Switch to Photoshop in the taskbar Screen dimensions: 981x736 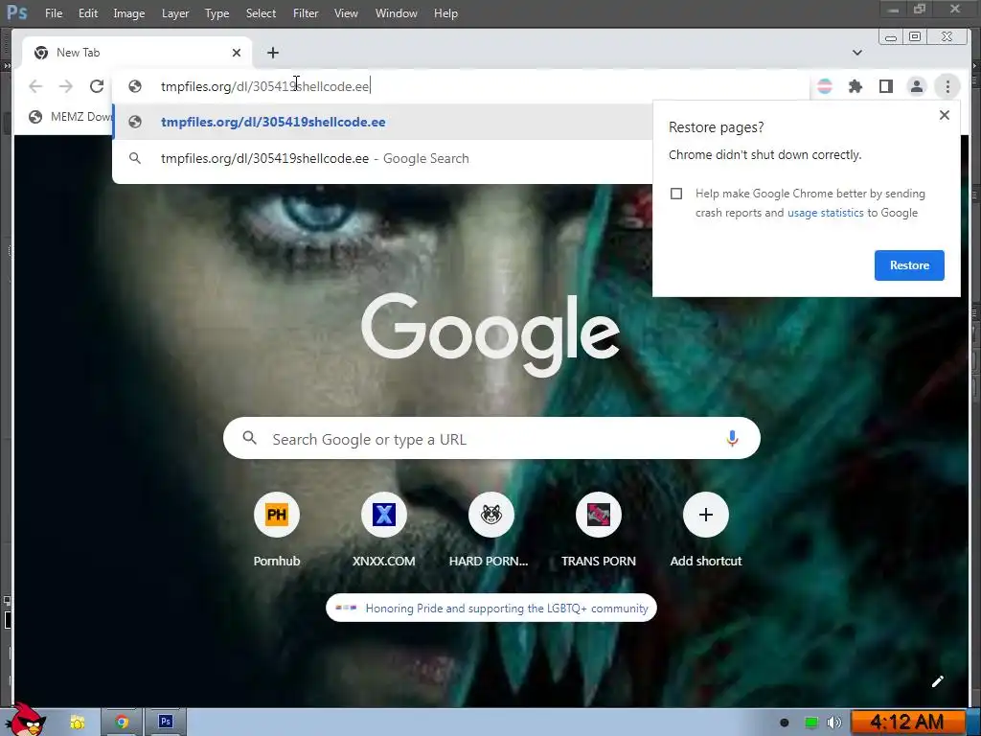tap(166, 723)
